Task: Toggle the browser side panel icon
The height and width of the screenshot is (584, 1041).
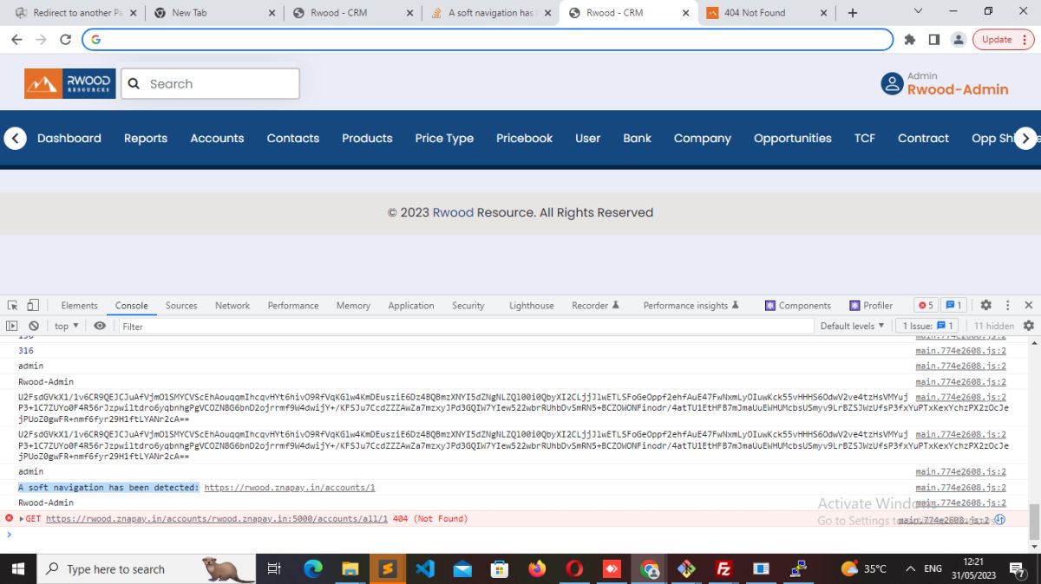Action: 933,40
